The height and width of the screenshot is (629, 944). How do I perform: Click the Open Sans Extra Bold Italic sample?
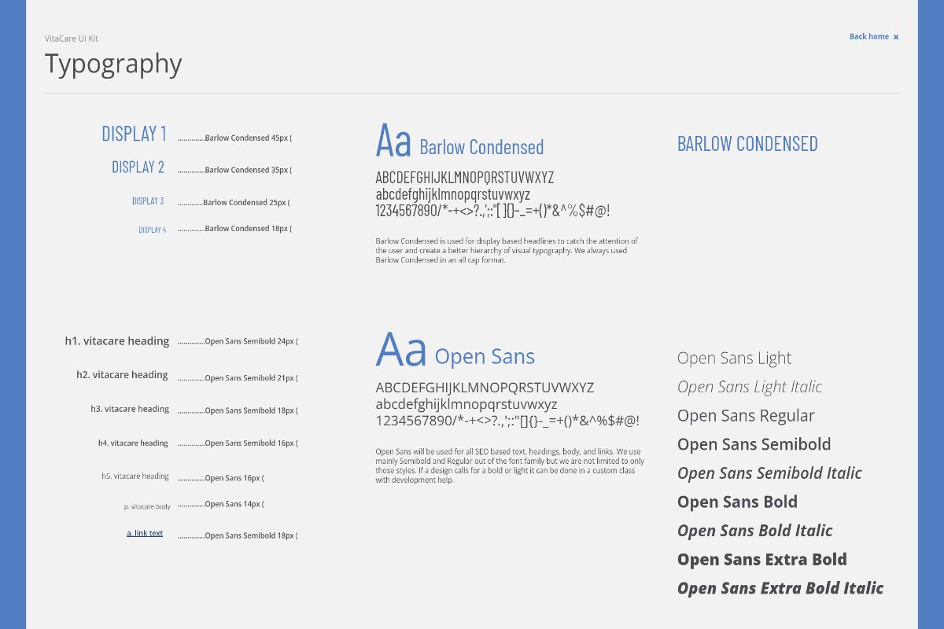[780, 588]
